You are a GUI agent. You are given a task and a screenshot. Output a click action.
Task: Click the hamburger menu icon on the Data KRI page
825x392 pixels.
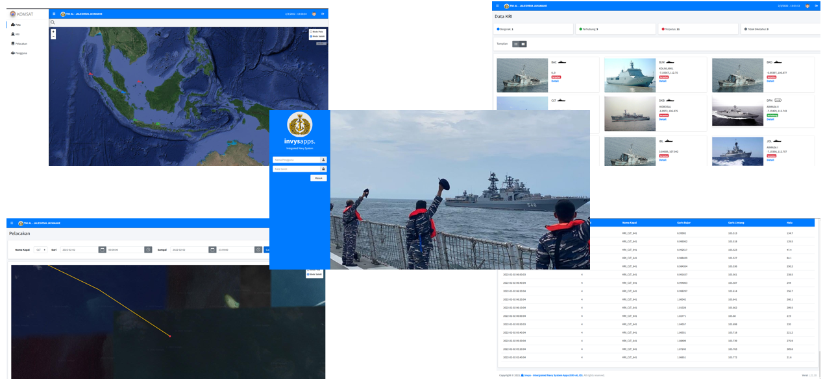[497, 6]
